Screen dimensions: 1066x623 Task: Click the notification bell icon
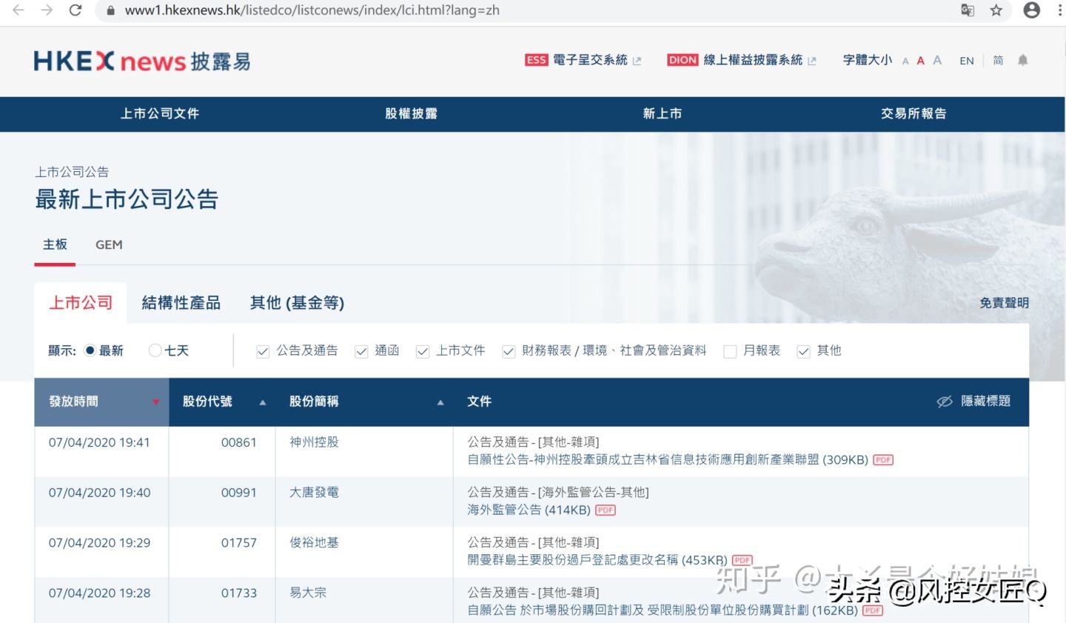click(1022, 60)
